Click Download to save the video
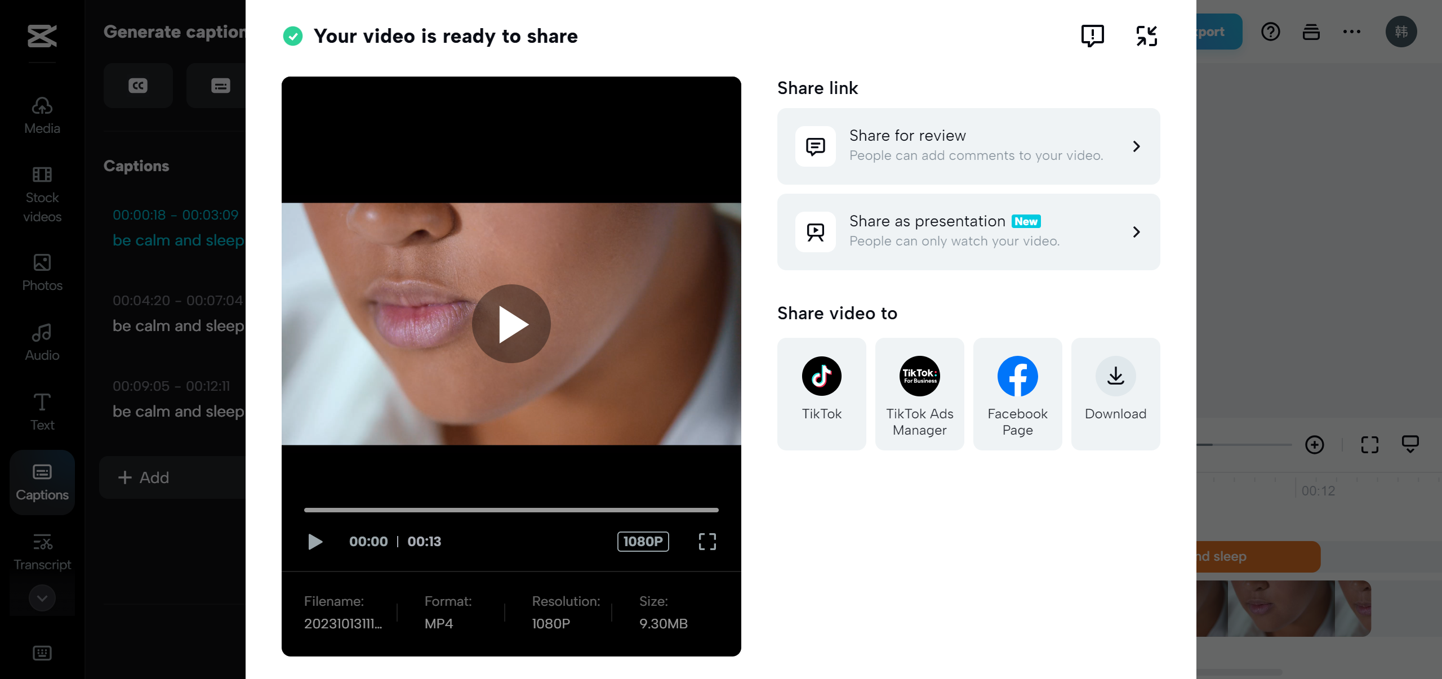Image resolution: width=1442 pixels, height=679 pixels. pos(1115,393)
